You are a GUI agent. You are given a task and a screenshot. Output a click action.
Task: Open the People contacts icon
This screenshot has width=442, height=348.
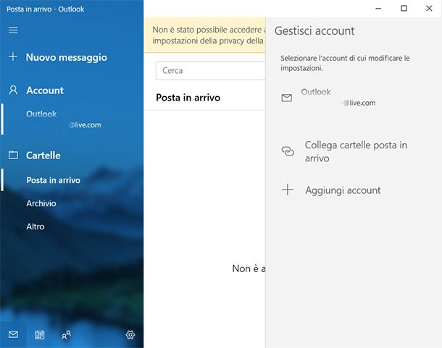point(66,335)
